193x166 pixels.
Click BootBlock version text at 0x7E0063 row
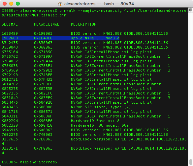(129, 139)
